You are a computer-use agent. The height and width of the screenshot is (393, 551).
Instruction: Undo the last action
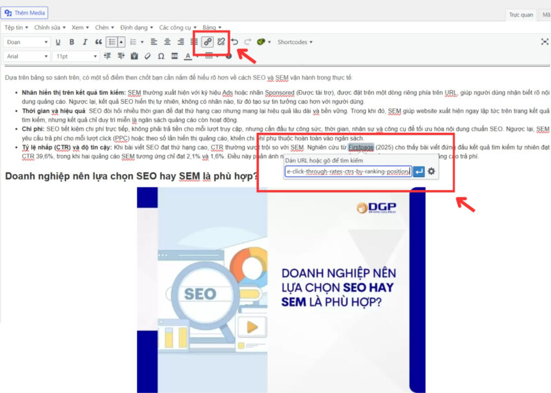234,42
